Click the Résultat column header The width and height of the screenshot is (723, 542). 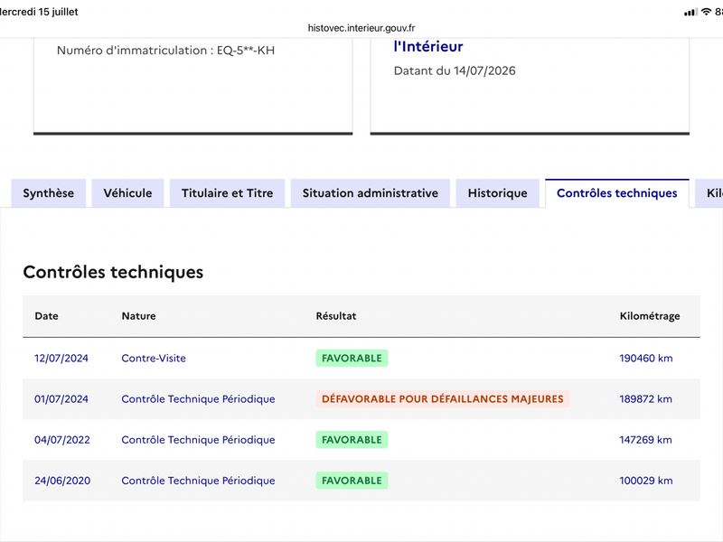click(336, 316)
